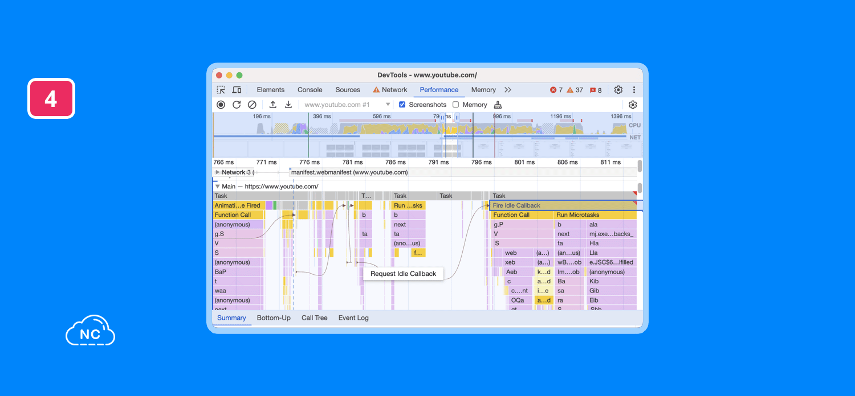The image size is (855, 396).
Task: Uncheck the Screenshots checkbox
Action: click(402, 105)
